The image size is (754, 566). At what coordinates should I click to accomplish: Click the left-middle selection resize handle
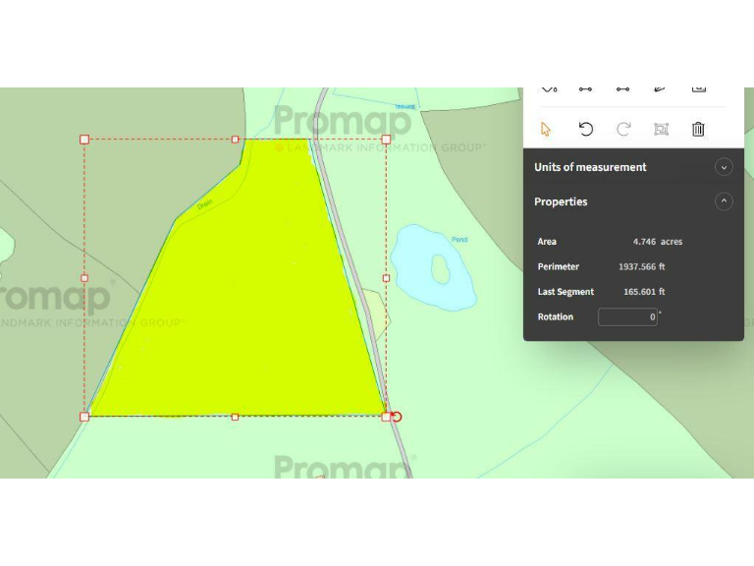point(84,278)
